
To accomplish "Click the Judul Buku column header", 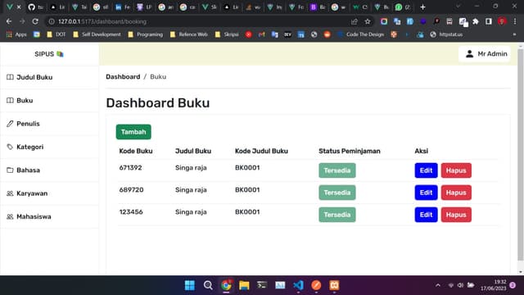I will coord(193,151).
